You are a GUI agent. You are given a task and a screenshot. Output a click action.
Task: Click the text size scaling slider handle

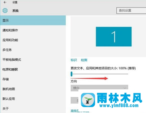click(72, 74)
